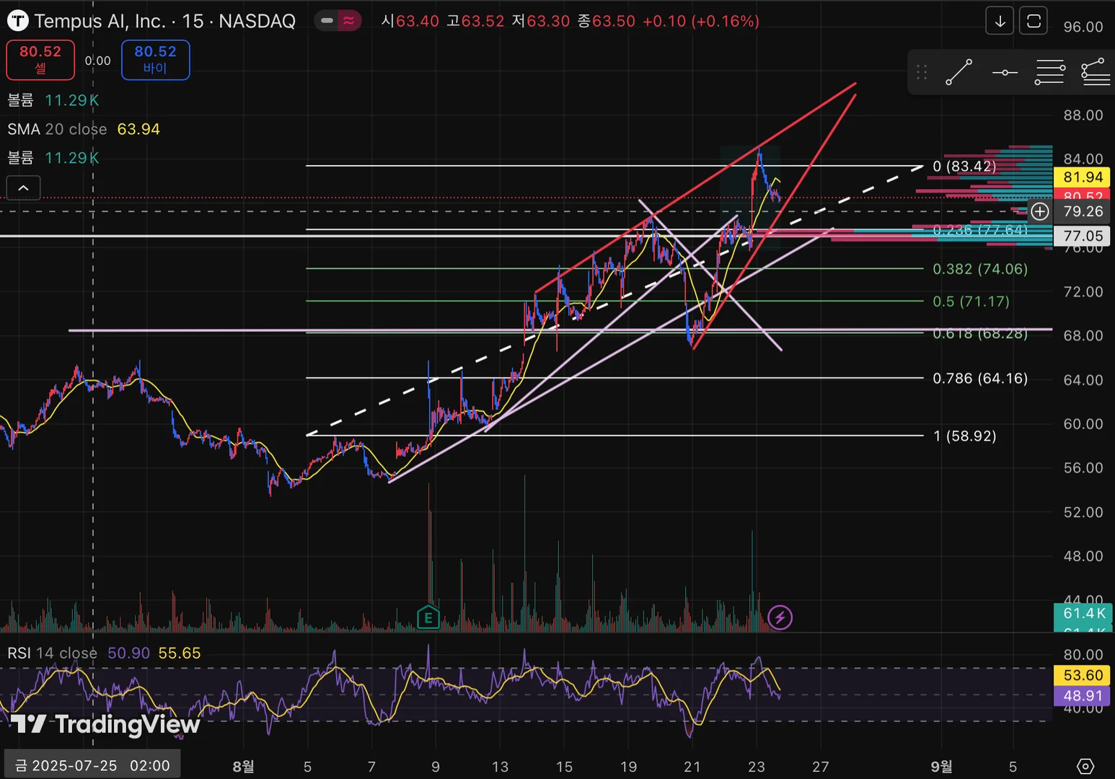Image resolution: width=1115 pixels, height=779 pixels.
Task: Click the 60.00 price scale label
Action: (1083, 423)
